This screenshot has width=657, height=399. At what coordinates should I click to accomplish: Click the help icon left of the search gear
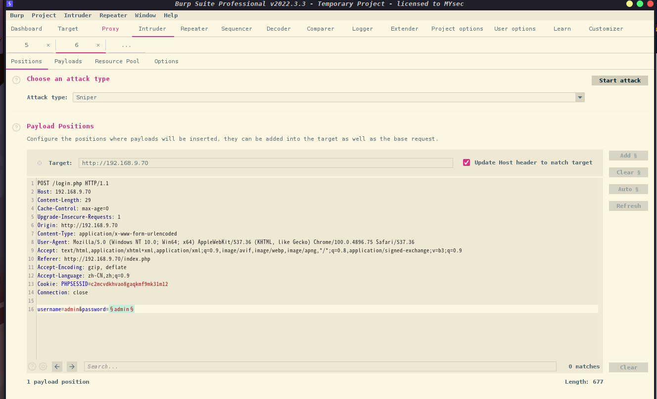pyautogui.click(x=32, y=366)
